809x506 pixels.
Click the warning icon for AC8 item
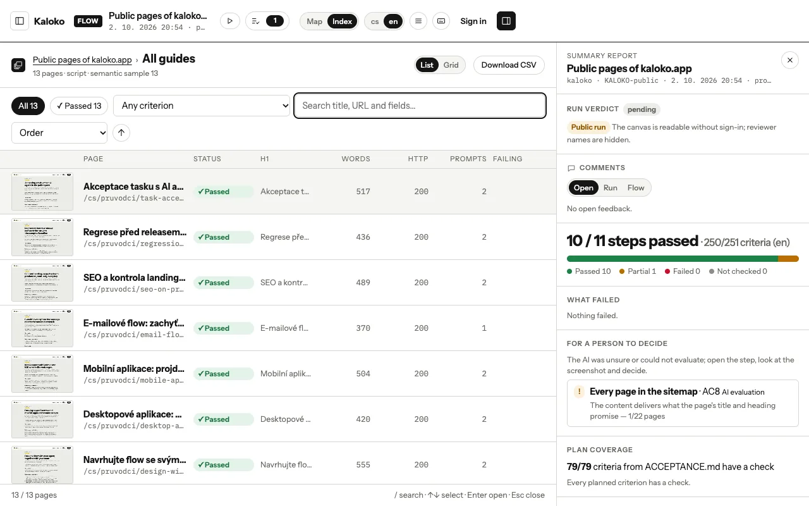[579, 392]
